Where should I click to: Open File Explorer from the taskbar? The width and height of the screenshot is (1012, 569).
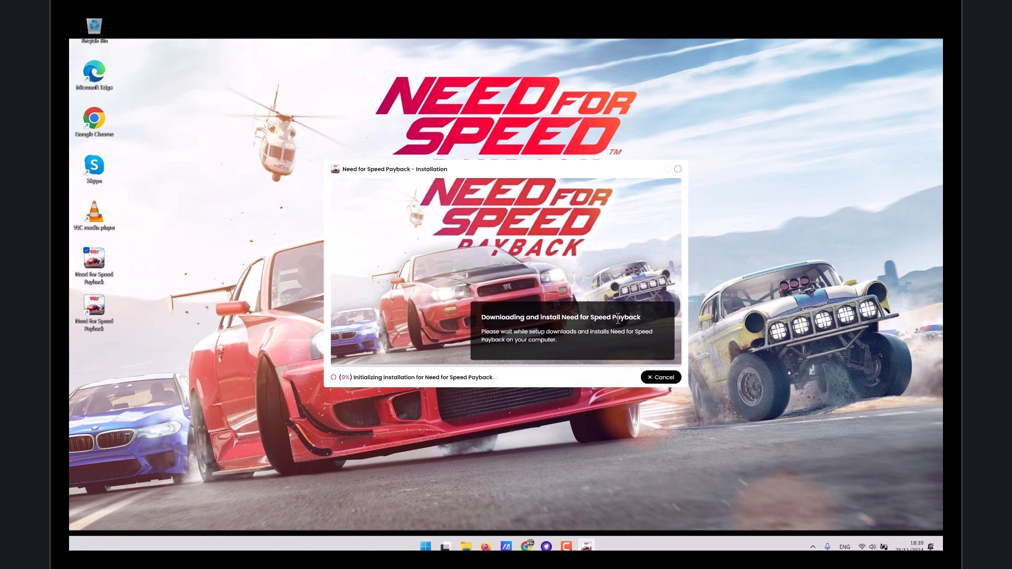coord(466,546)
